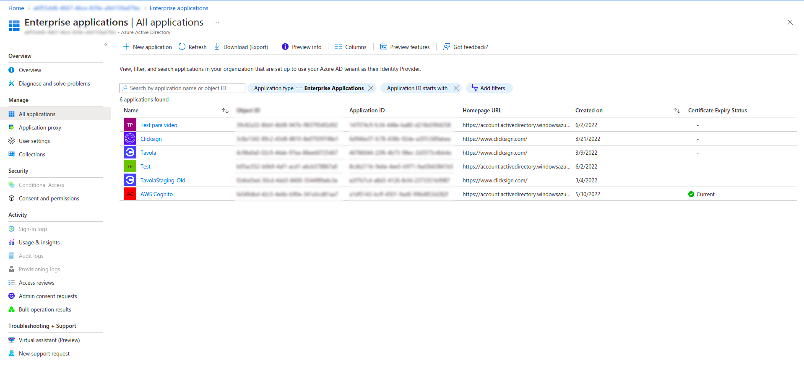Click the 3/4/2022 created date cell
Screen dimensions: 804x379
click(586, 180)
